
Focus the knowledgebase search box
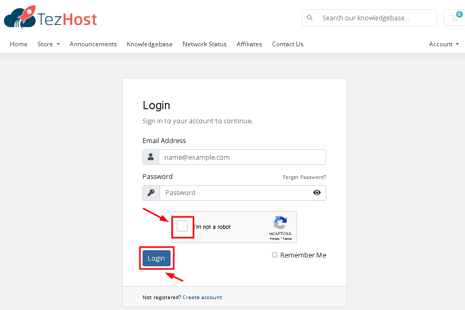coord(374,18)
